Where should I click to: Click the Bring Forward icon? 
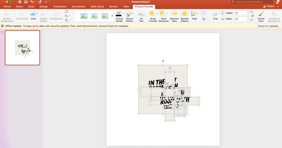click(x=152, y=13)
